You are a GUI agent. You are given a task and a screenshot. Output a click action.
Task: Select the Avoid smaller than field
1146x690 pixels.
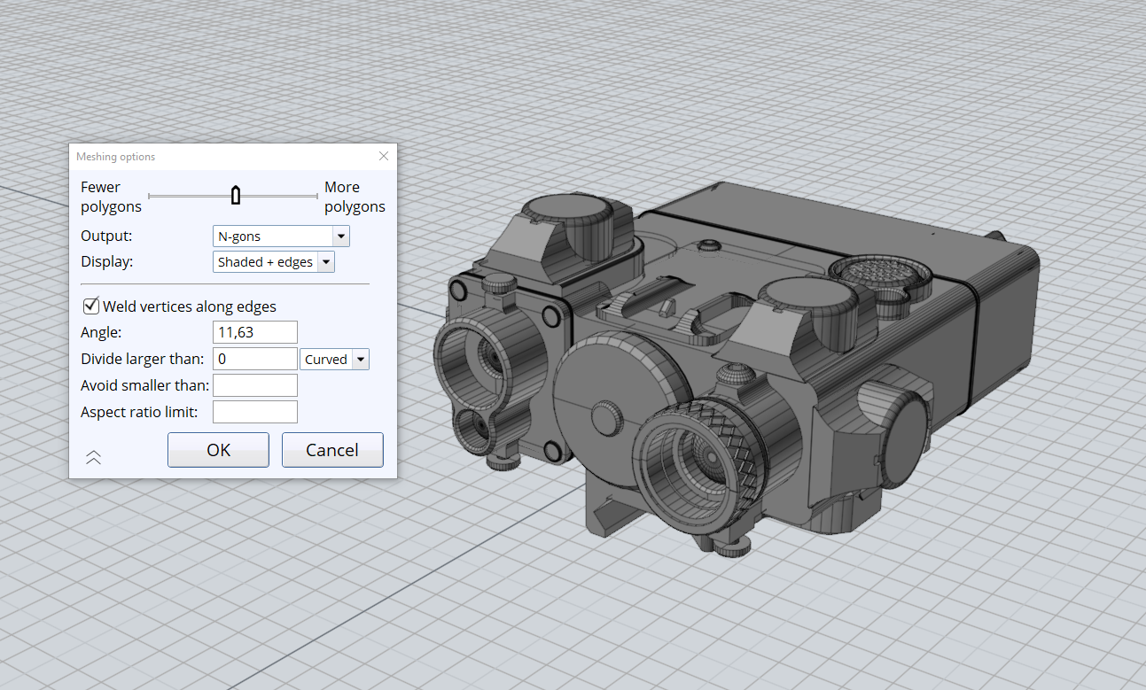[x=255, y=385]
